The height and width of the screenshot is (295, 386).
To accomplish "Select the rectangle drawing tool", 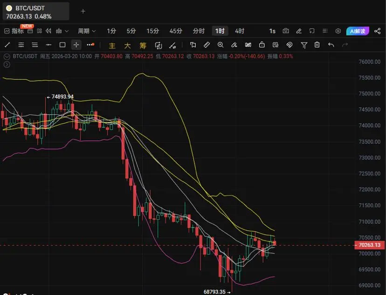I will [x=62, y=45].
